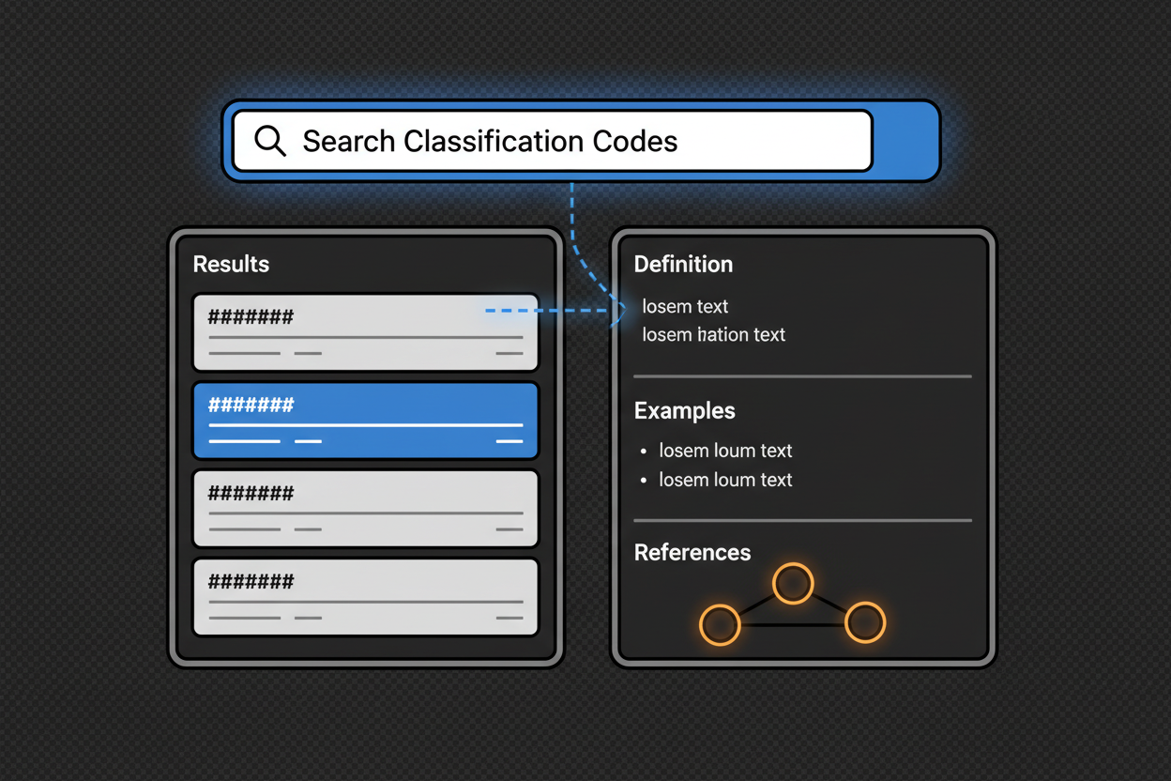Select the last classification result
This screenshot has width=1171, height=781.
(365, 596)
